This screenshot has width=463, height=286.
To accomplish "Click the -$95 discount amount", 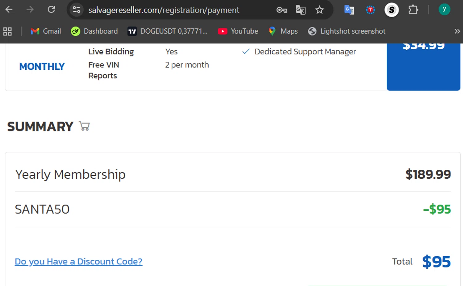I will pyautogui.click(x=437, y=209).
